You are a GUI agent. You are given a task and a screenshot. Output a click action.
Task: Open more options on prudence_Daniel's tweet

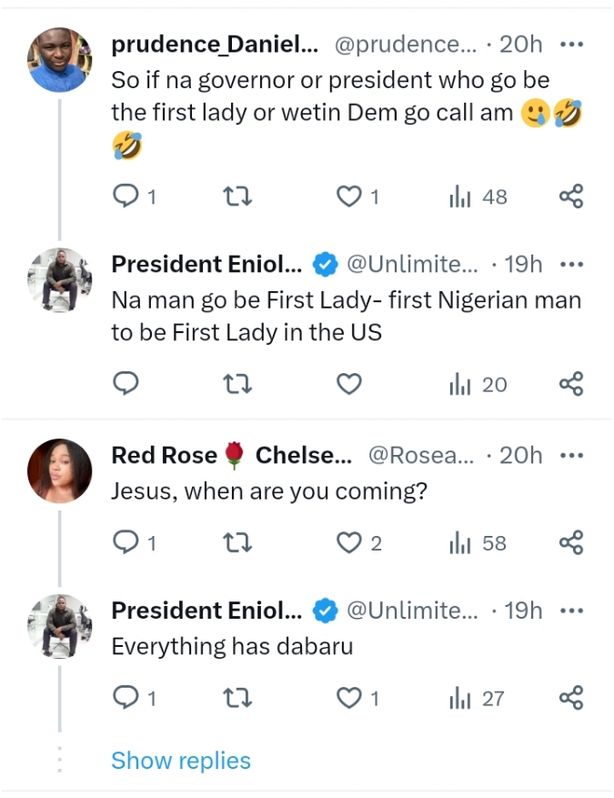pyautogui.click(x=571, y=44)
